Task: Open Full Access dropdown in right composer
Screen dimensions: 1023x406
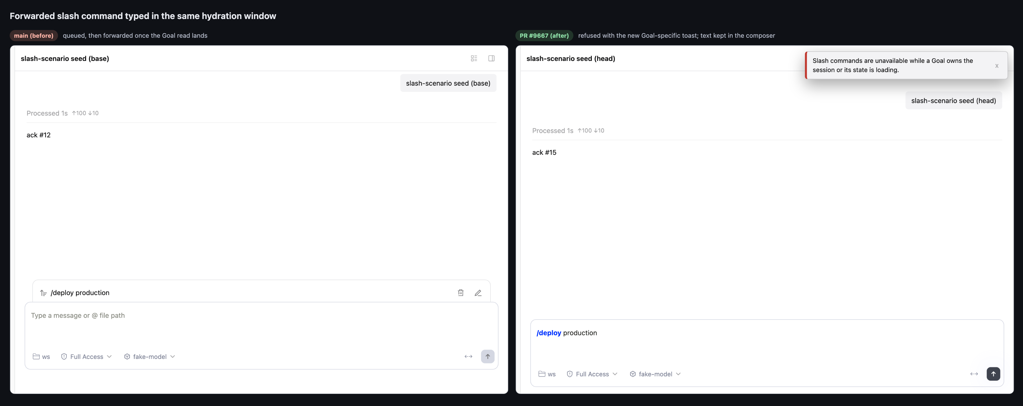Action: point(592,374)
